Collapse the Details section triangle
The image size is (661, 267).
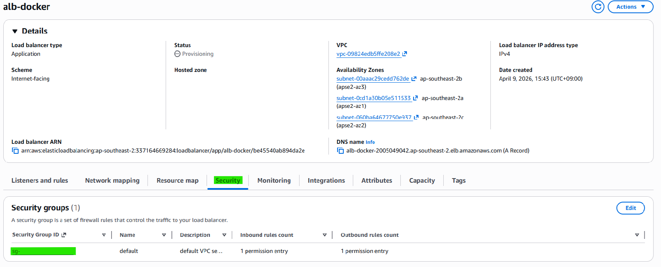[x=15, y=31]
